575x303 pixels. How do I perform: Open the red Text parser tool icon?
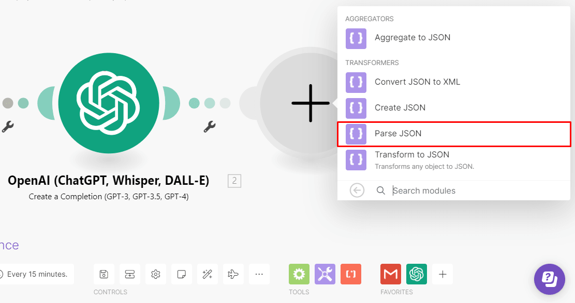tap(350, 274)
